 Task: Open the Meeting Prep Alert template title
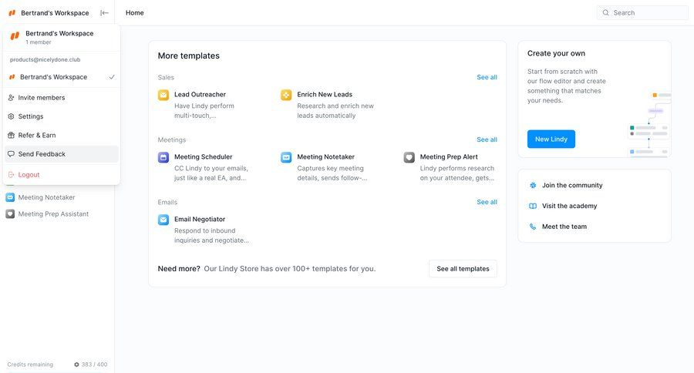pyautogui.click(x=449, y=156)
